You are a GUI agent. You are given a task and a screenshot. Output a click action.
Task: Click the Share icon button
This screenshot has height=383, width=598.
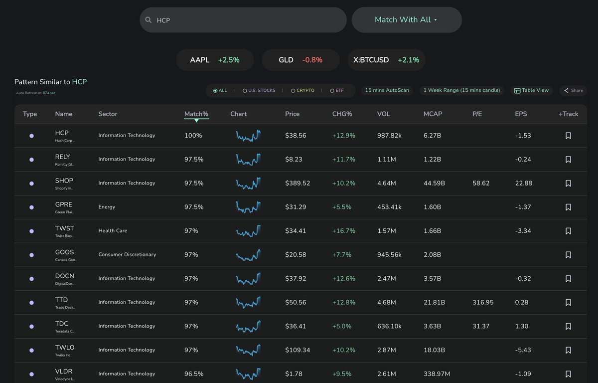(x=573, y=91)
